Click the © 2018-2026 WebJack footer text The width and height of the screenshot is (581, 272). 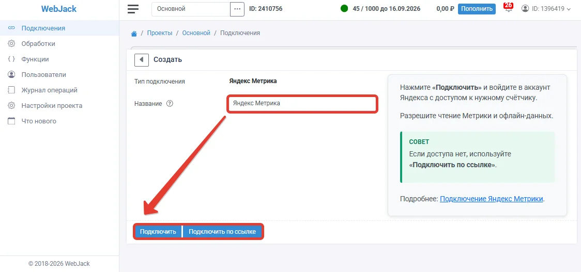[59, 264]
